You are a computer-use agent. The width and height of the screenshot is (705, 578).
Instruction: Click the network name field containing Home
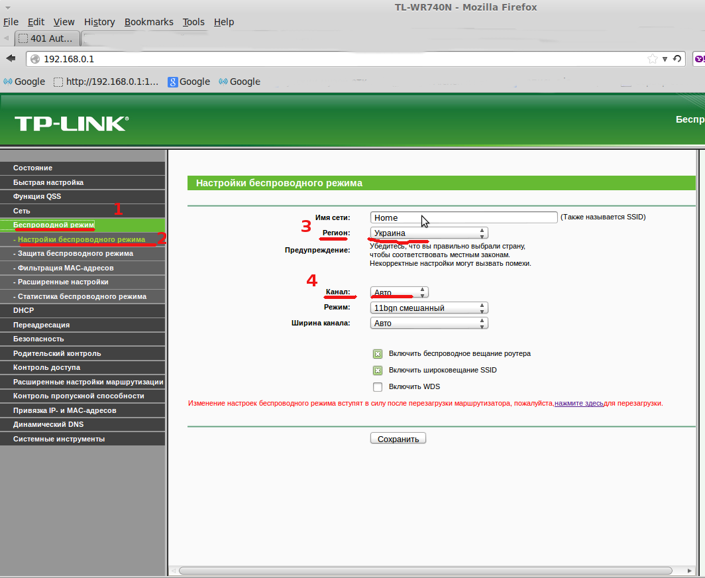tap(464, 217)
